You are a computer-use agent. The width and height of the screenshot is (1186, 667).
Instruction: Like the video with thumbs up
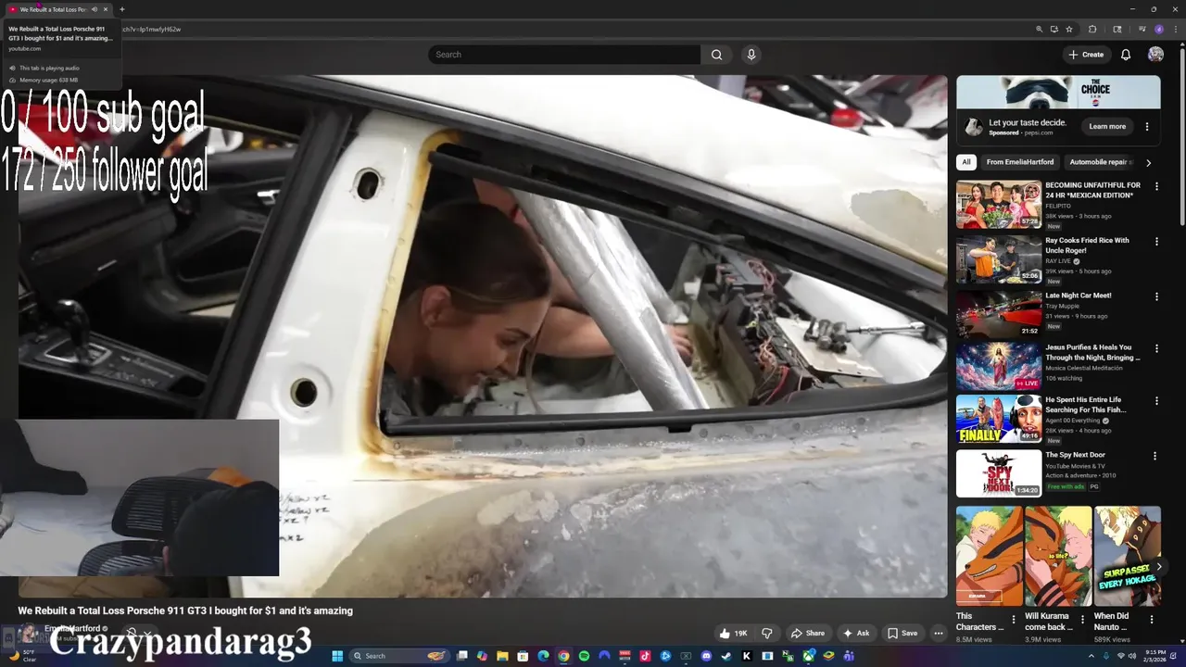(732, 634)
